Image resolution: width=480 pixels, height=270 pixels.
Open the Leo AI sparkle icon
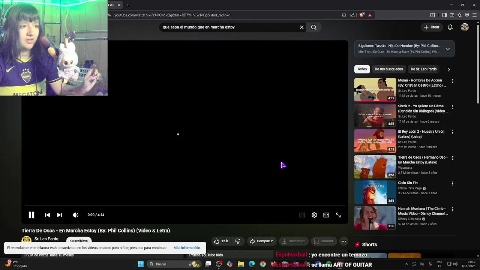coord(459,15)
